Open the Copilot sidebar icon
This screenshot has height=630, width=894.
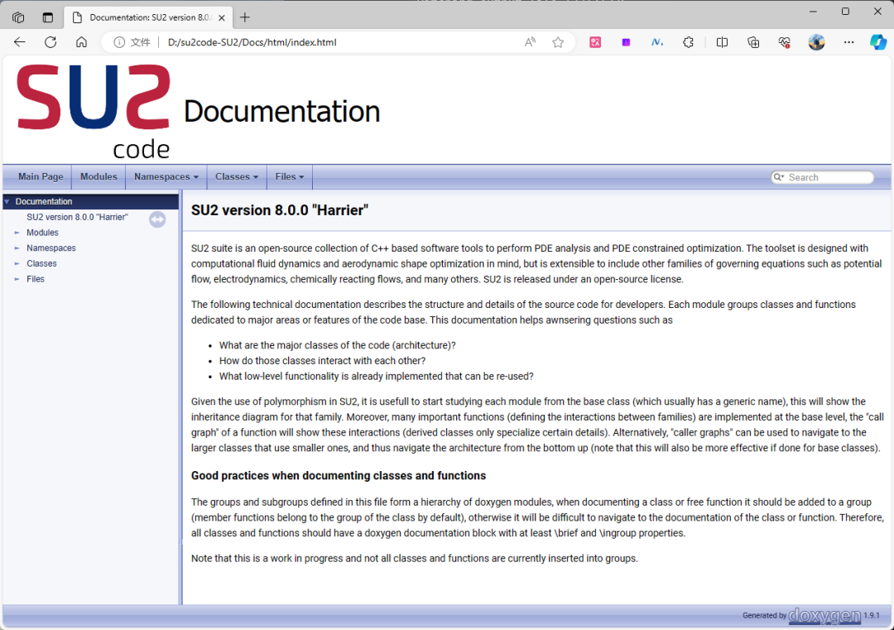[878, 42]
